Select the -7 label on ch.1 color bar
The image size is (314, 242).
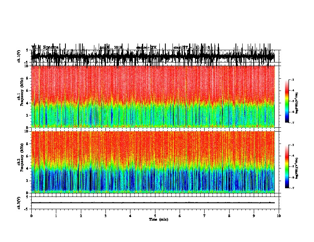point(292,123)
